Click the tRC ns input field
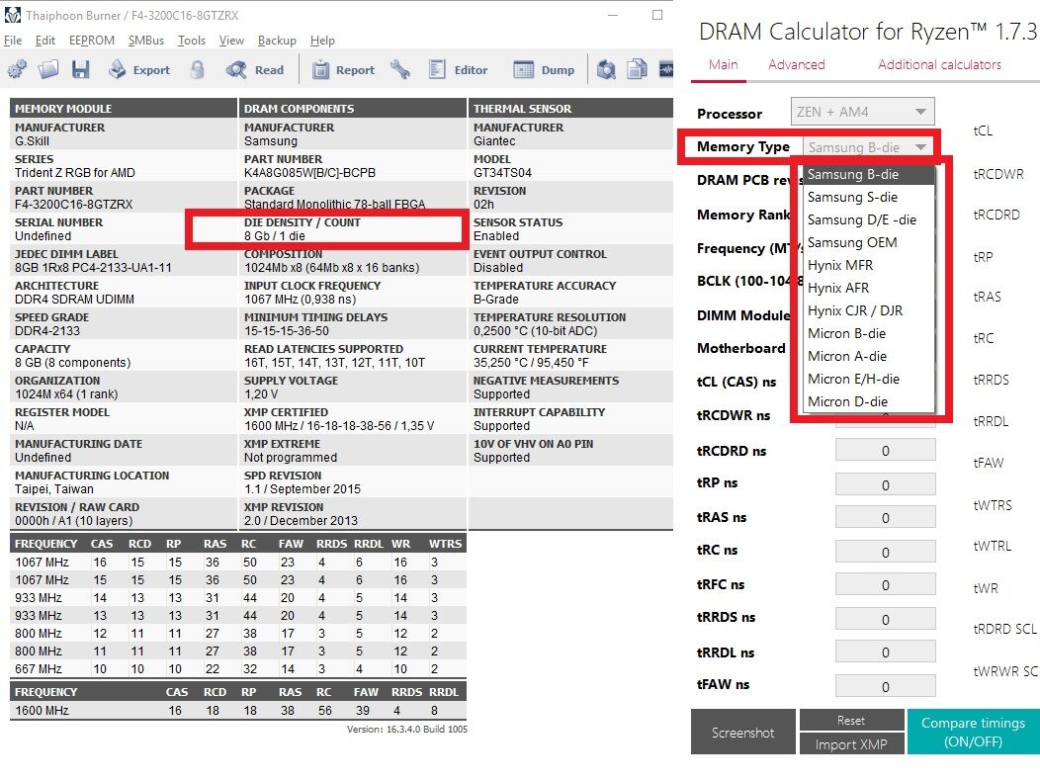This screenshot has height=782, width=1040. (x=886, y=552)
